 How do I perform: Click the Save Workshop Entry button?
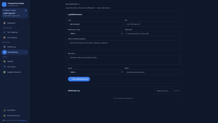[79, 79]
